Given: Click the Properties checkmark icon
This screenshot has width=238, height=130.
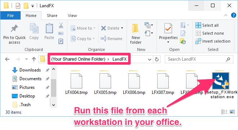Looking at the screenshot, I should click(168, 28).
